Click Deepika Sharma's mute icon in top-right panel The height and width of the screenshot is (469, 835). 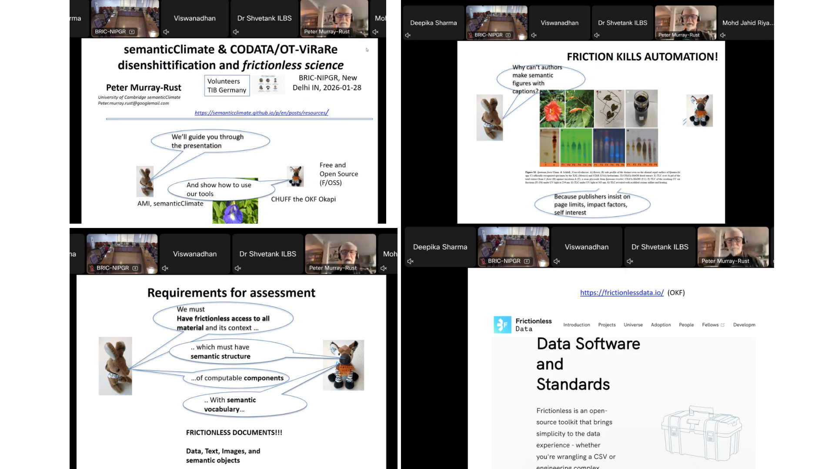pos(408,35)
